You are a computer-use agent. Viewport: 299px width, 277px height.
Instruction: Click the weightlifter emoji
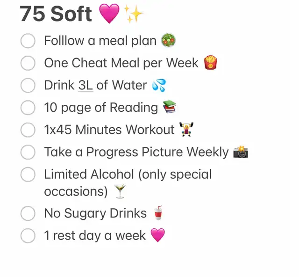coord(186,130)
